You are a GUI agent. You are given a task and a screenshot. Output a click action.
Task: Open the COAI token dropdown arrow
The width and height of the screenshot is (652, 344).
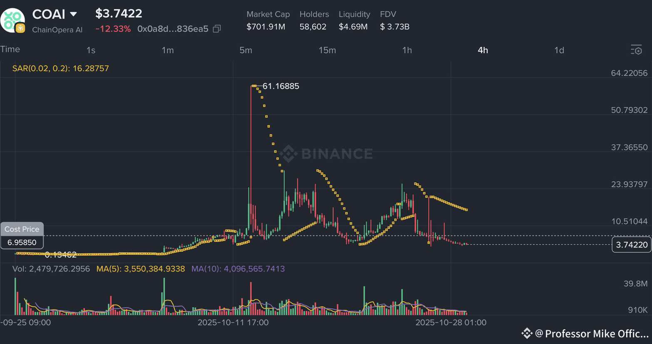tap(73, 14)
